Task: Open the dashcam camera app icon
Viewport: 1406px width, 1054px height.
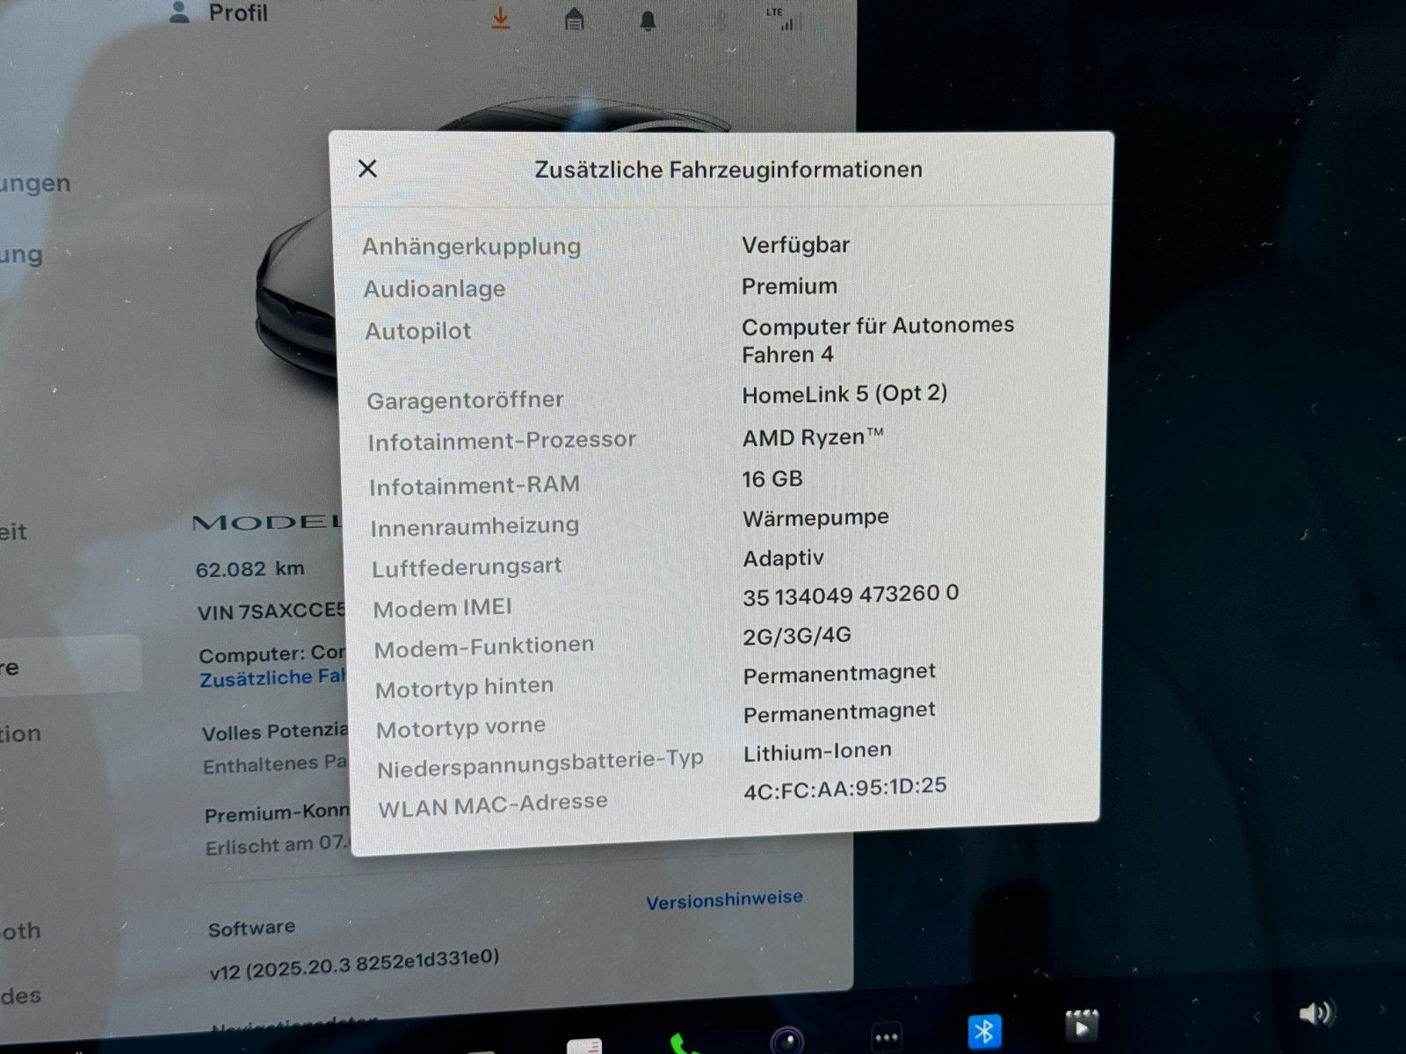Action: 787,1040
